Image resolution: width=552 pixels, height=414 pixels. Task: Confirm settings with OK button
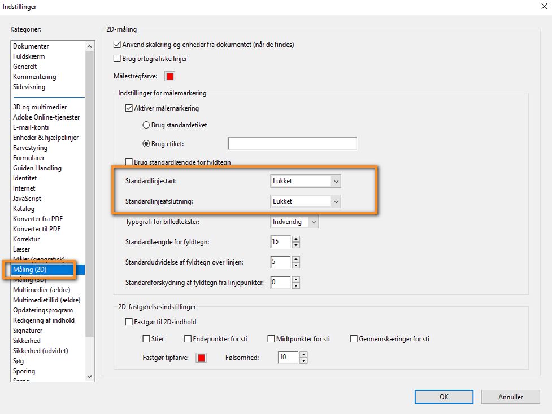coord(444,397)
